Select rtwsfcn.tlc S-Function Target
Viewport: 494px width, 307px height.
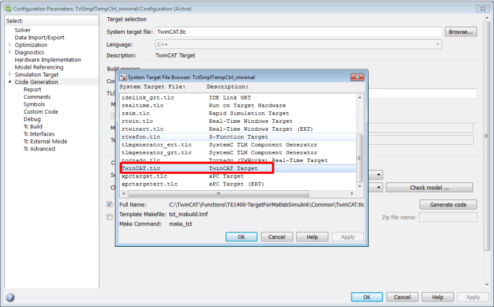[238, 137]
